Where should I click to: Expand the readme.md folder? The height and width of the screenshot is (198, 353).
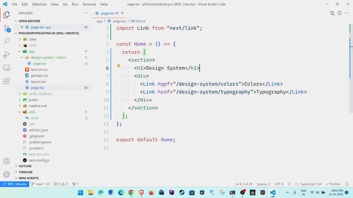pyautogui.click(x=38, y=106)
